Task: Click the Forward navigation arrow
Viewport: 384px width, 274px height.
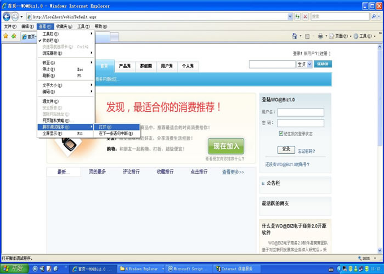Action: [15, 16]
